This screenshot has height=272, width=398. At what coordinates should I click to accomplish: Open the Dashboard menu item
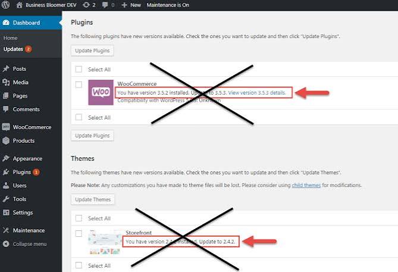[31, 23]
